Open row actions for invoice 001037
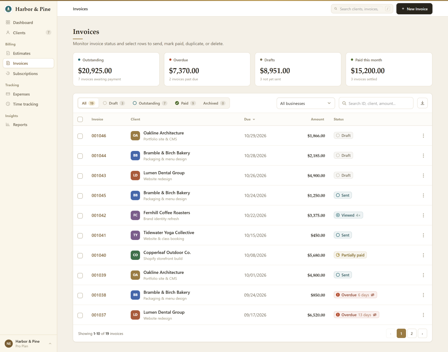This screenshot has height=352, width=448. pos(423,315)
